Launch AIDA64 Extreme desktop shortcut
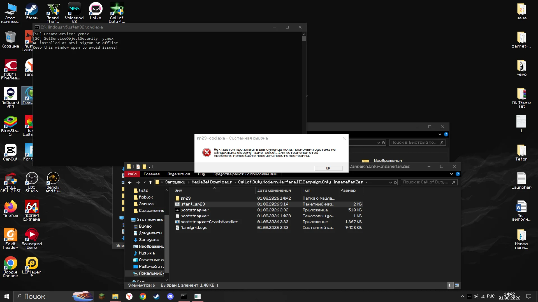Image resolution: width=538 pixels, height=302 pixels. 32,211
